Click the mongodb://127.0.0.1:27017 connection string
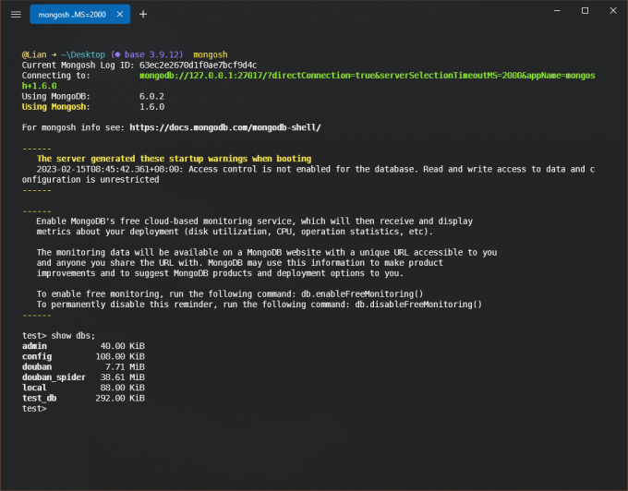The height and width of the screenshot is (491, 628). (x=308, y=80)
